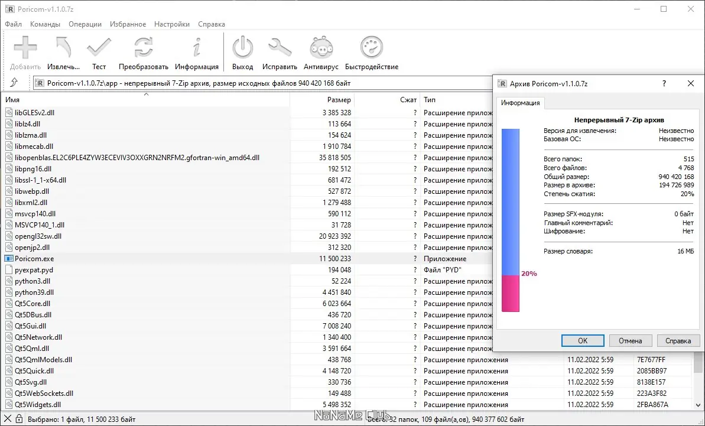
Task: Click the Отмена button
Action: pyautogui.click(x=630, y=340)
